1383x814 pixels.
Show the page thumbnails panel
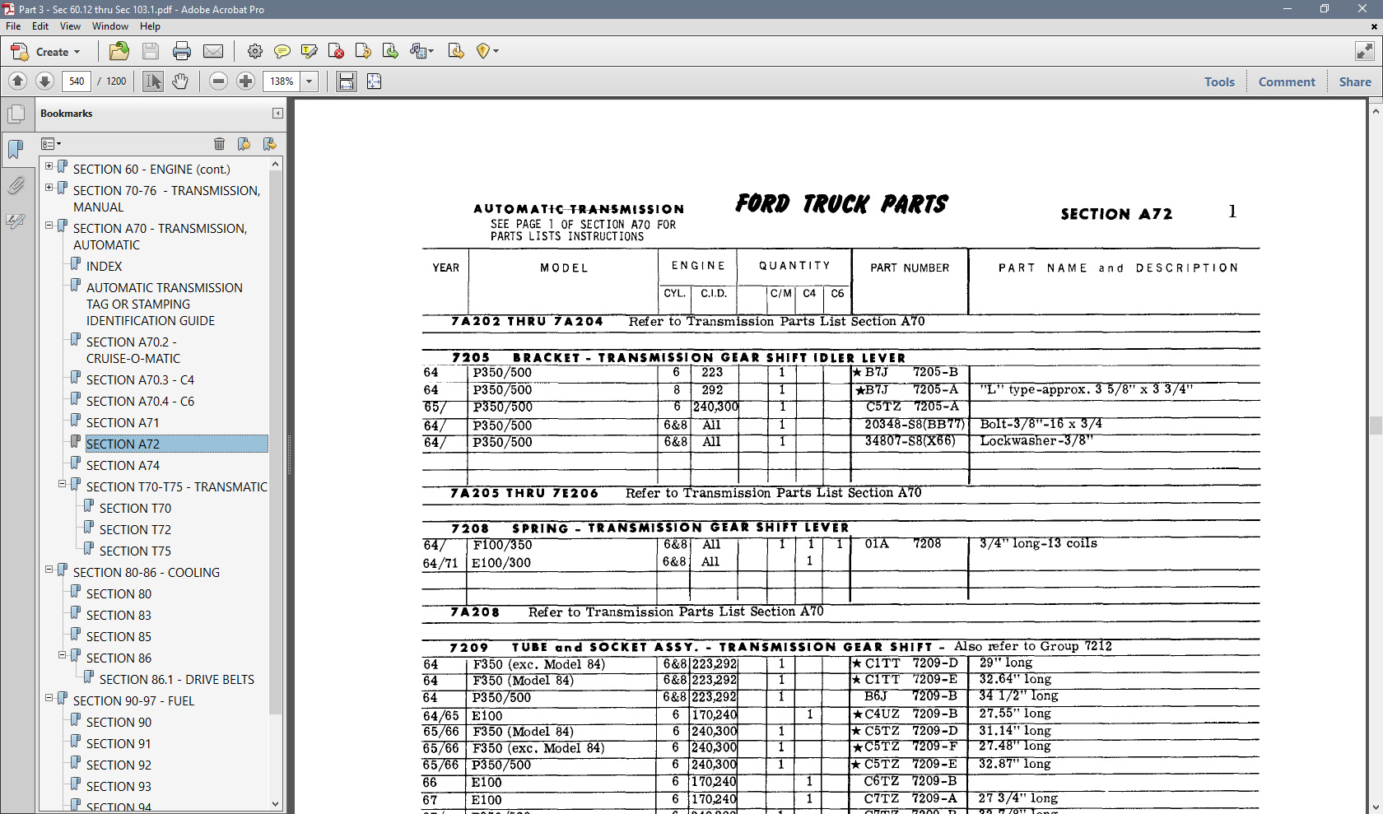click(x=16, y=114)
